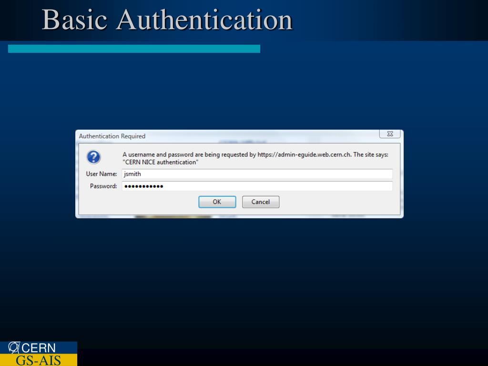The height and width of the screenshot is (366, 488).
Task: Click the Authentication Required title text
Action: click(112, 136)
